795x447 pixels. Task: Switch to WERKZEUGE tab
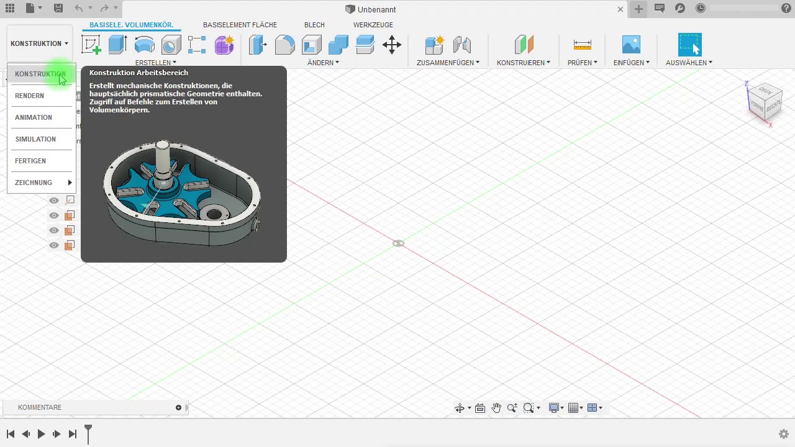coord(373,25)
